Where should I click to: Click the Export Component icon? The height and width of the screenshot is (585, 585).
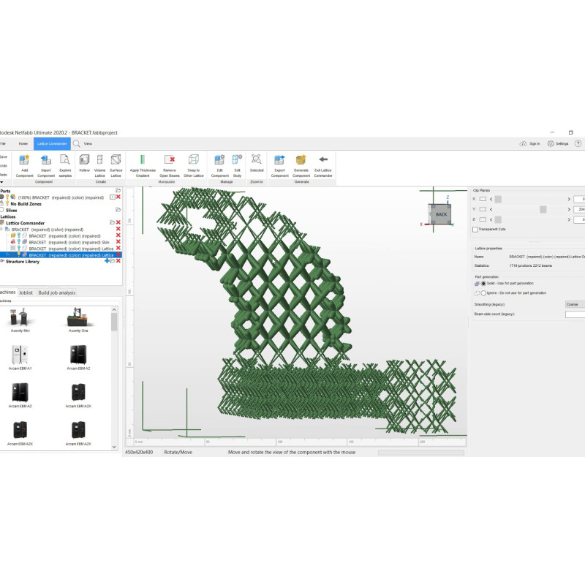tap(279, 159)
